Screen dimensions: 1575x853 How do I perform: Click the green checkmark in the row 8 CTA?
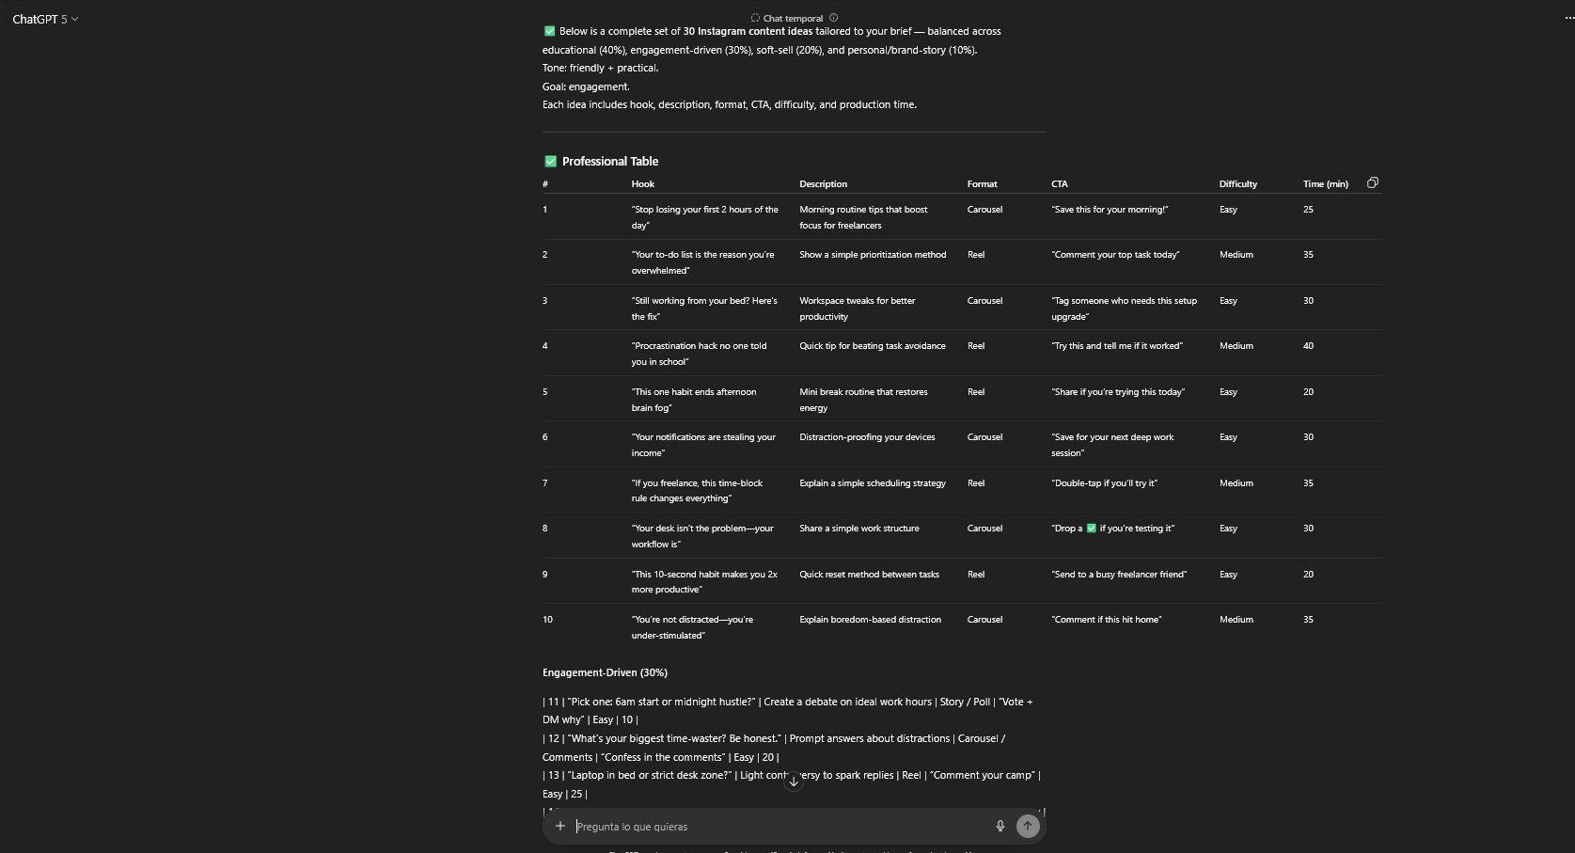1091,529
